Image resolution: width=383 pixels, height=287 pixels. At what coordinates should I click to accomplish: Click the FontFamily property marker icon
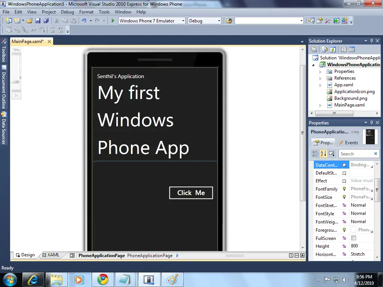(x=344, y=189)
